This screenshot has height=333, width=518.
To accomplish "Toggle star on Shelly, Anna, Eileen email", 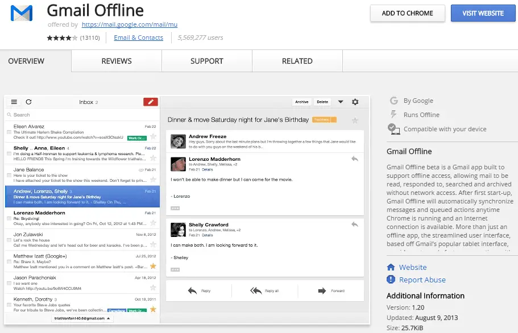I will coord(153,158).
